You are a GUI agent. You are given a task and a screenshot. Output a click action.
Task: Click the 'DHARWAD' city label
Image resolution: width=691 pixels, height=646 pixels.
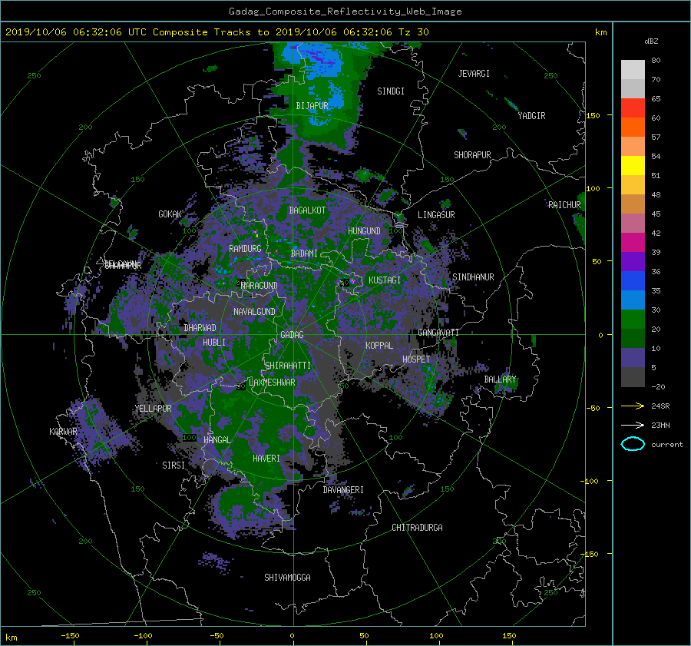click(200, 328)
